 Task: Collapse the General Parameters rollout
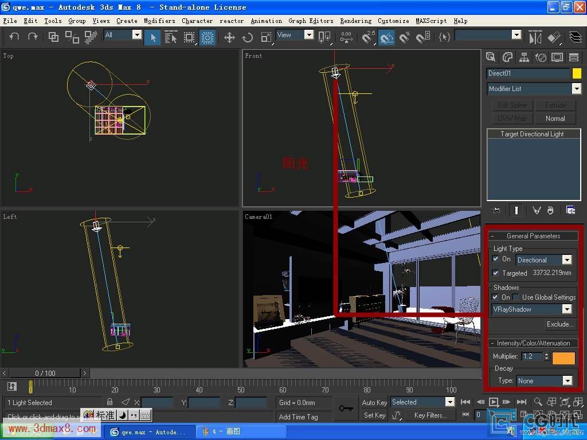point(533,236)
